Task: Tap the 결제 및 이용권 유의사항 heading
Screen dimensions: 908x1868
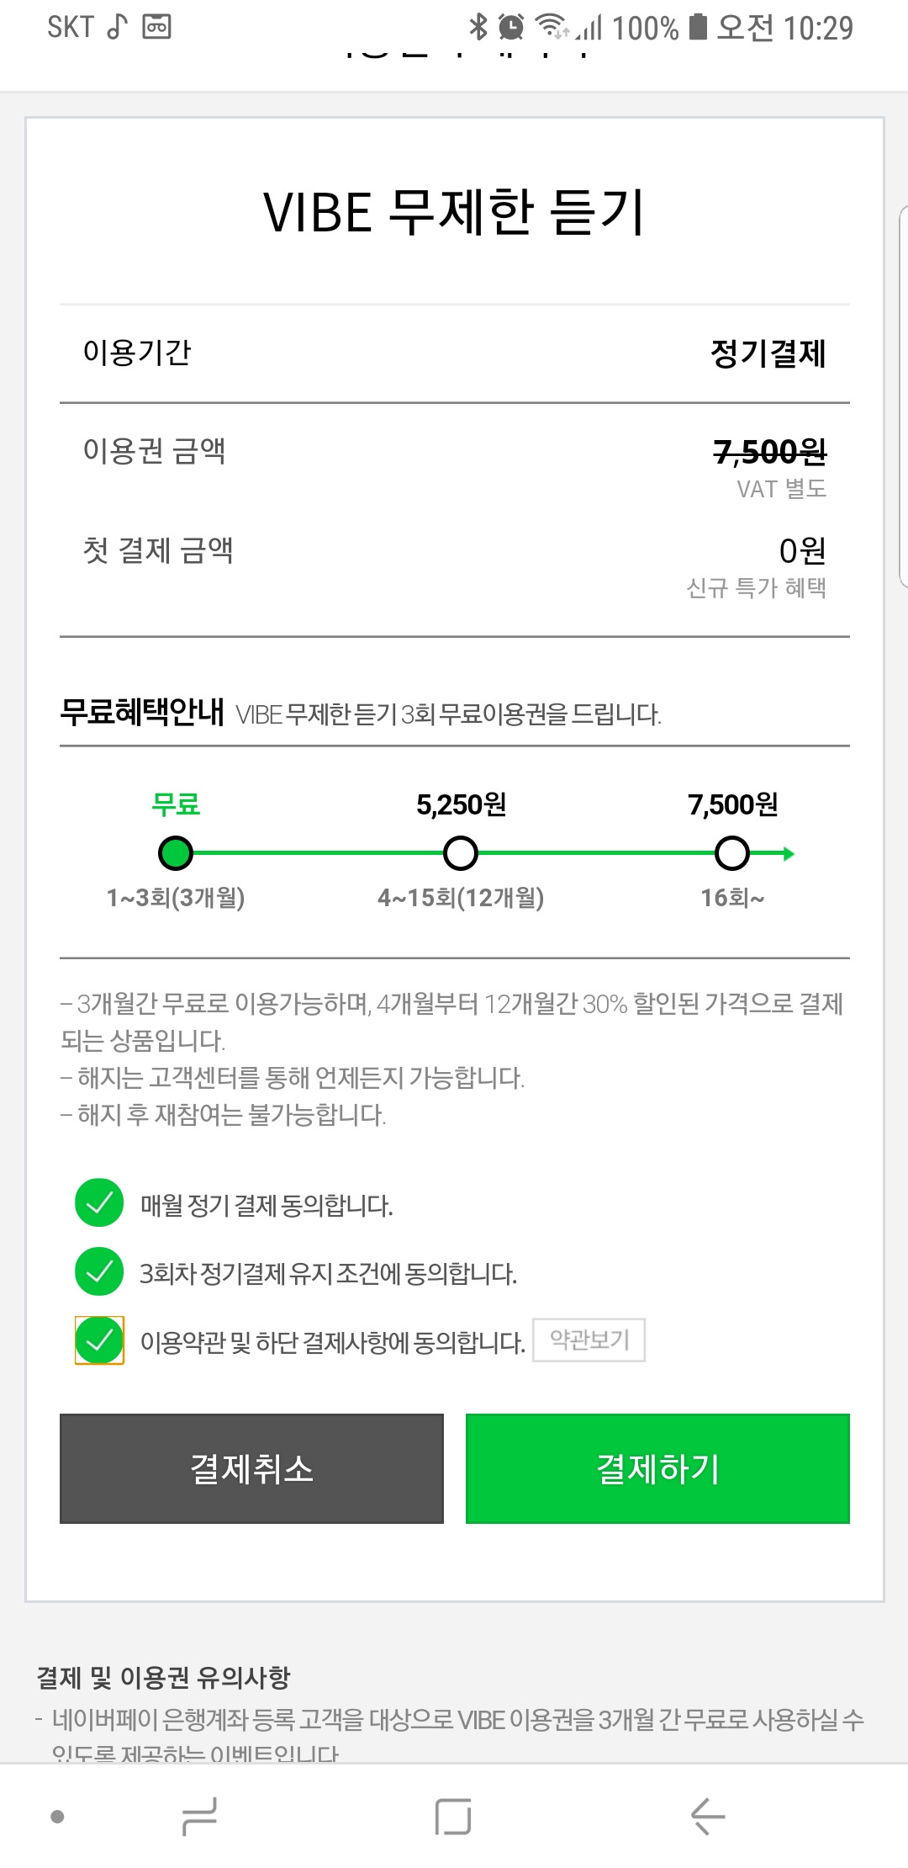Action: [163, 1677]
